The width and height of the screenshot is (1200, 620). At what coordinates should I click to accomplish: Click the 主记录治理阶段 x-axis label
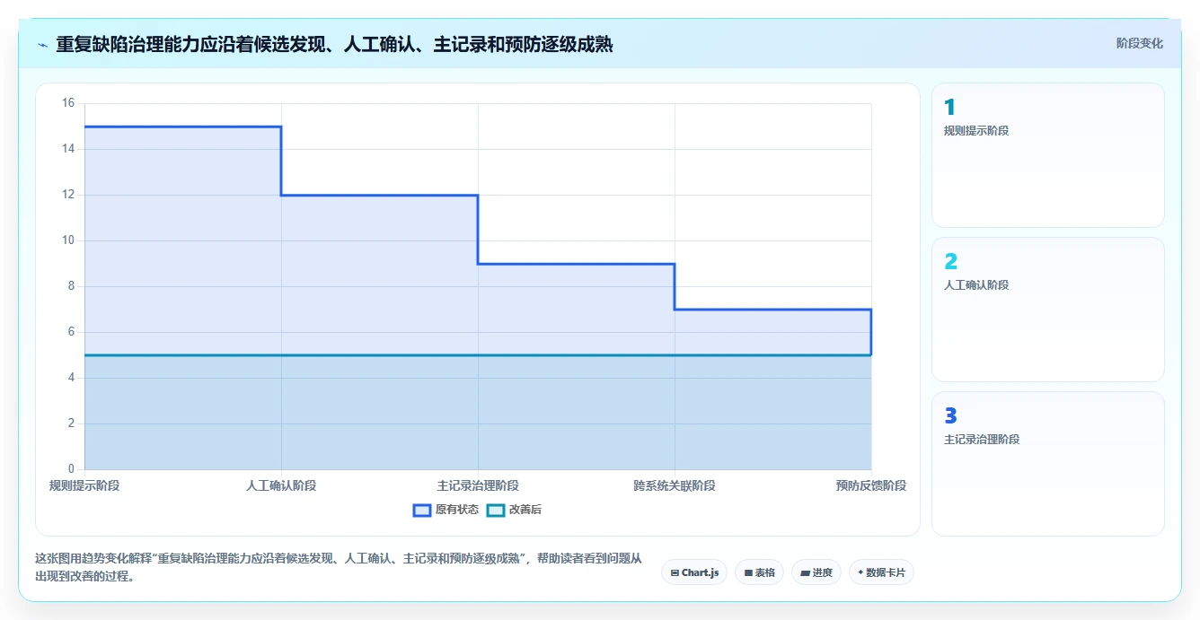[x=478, y=485]
